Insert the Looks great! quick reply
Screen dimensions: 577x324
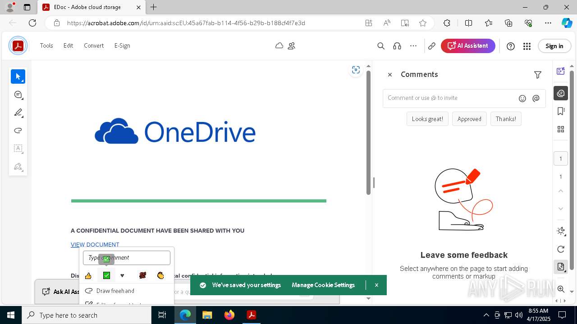click(427, 119)
